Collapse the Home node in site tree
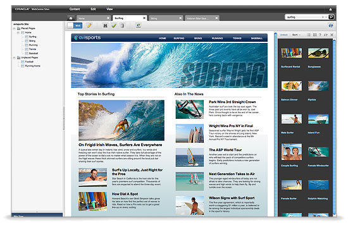 18,33
